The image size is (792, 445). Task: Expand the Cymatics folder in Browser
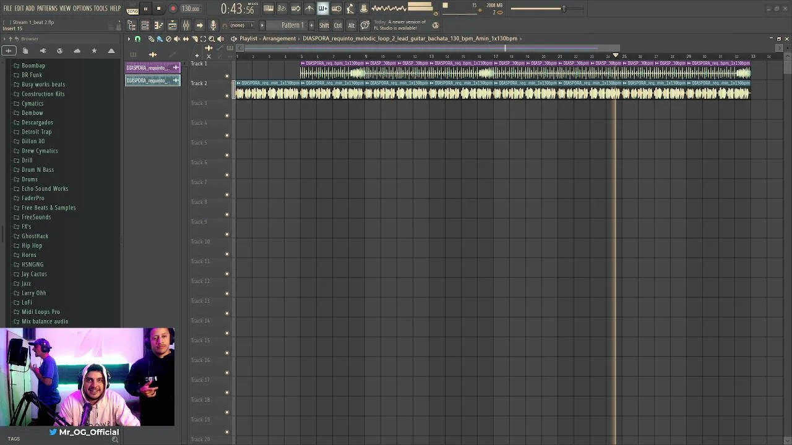pos(32,103)
